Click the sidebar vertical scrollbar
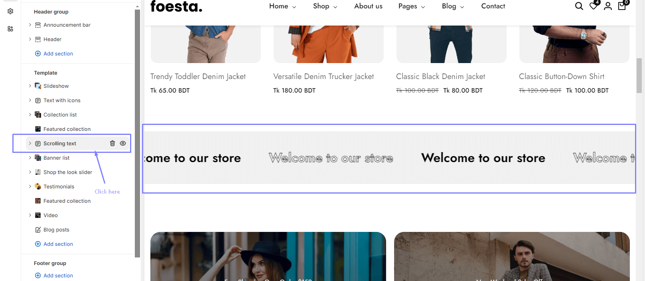The width and height of the screenshot is (645, 281). (x=137, y=132)
